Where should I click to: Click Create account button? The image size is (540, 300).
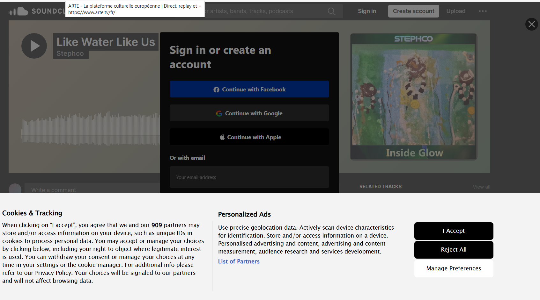[x=413, y=11]
